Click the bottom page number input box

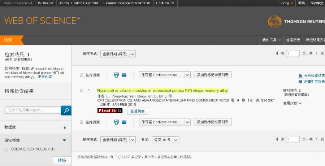point(292,139)
